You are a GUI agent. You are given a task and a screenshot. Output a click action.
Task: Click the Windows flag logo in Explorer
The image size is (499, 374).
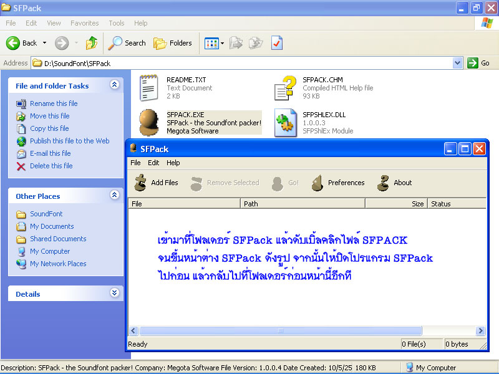pos(487,23)
